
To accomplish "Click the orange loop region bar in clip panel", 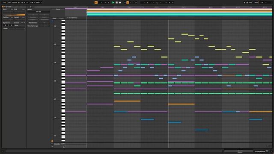I will point(14,15).
